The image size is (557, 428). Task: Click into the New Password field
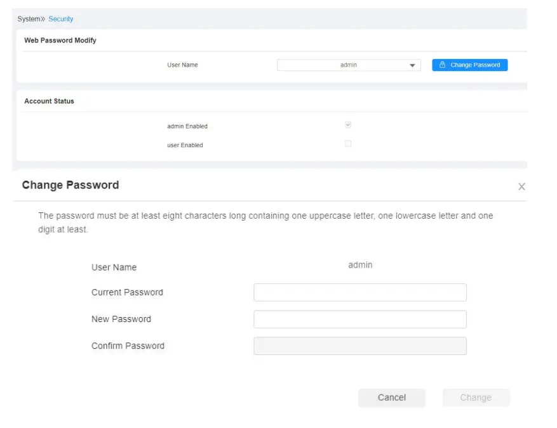pos(359,319)
